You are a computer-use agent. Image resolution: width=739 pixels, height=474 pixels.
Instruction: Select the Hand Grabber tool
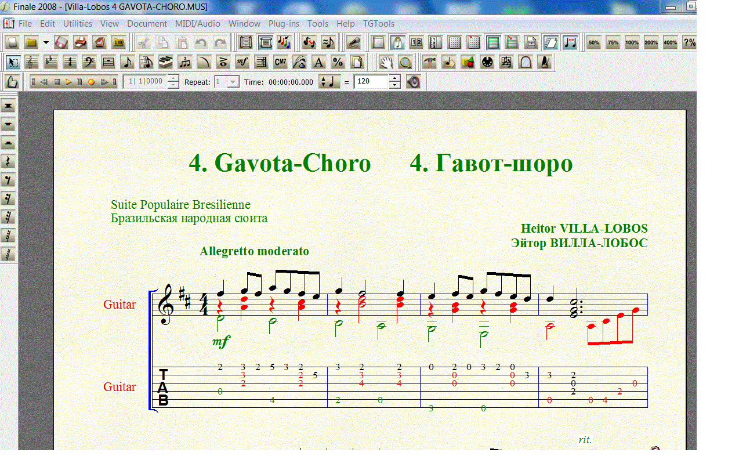386,62
